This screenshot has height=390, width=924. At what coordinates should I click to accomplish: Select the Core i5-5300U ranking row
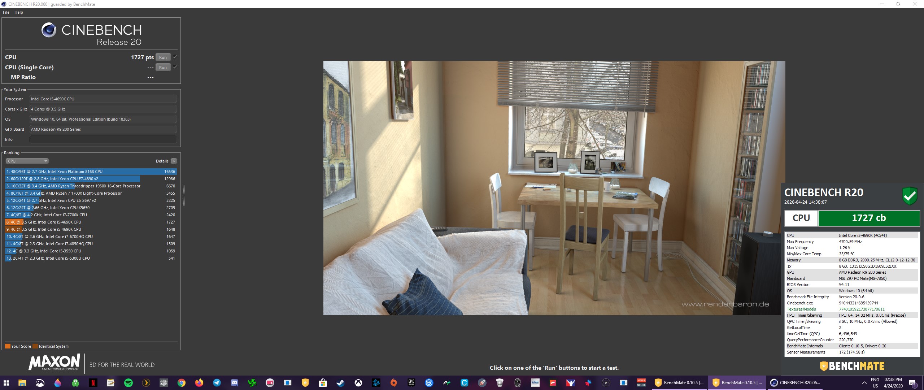click(91, 258)
